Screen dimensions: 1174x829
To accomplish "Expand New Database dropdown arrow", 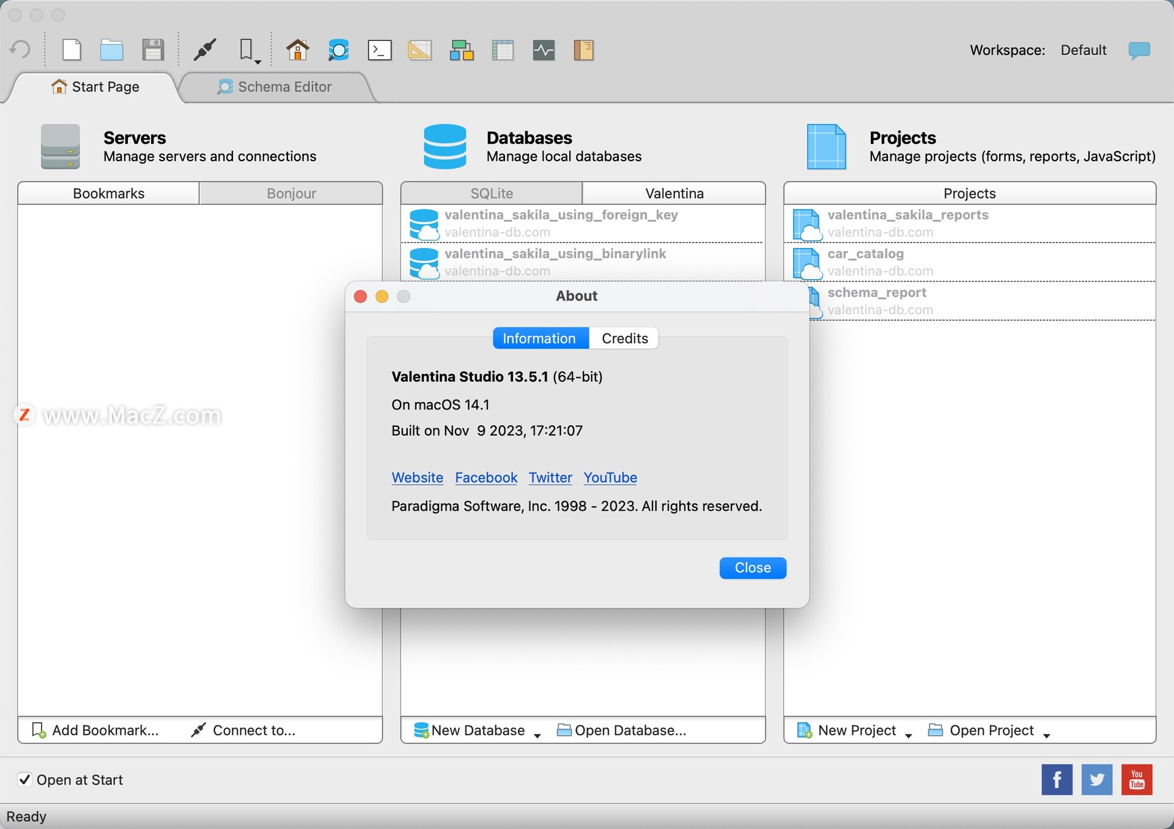I will click(537, 735).
